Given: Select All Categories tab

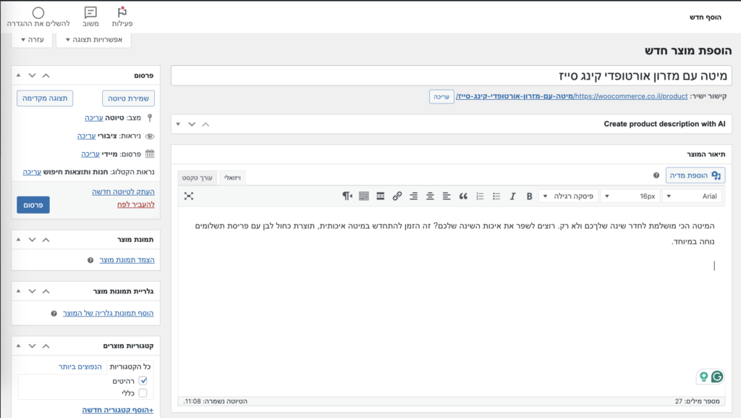Looking at the screenshot, I should 130,367.
